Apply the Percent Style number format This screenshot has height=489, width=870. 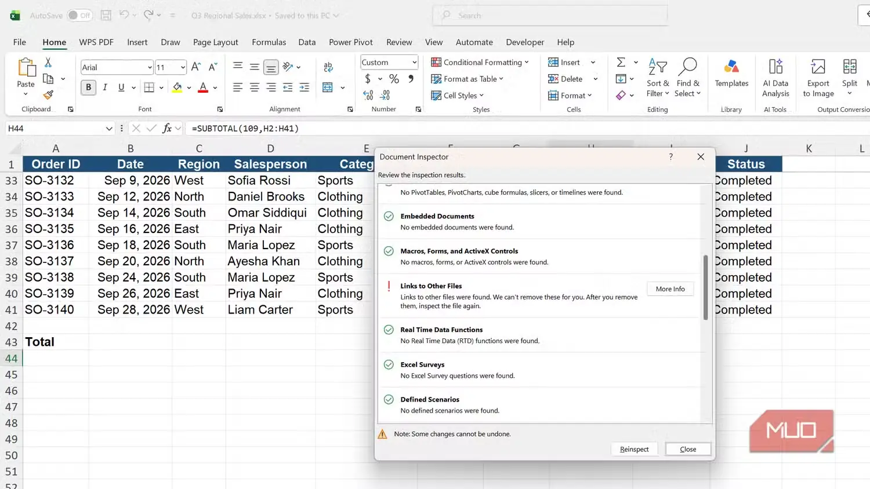pyautogui.click(x=394, y=79)
